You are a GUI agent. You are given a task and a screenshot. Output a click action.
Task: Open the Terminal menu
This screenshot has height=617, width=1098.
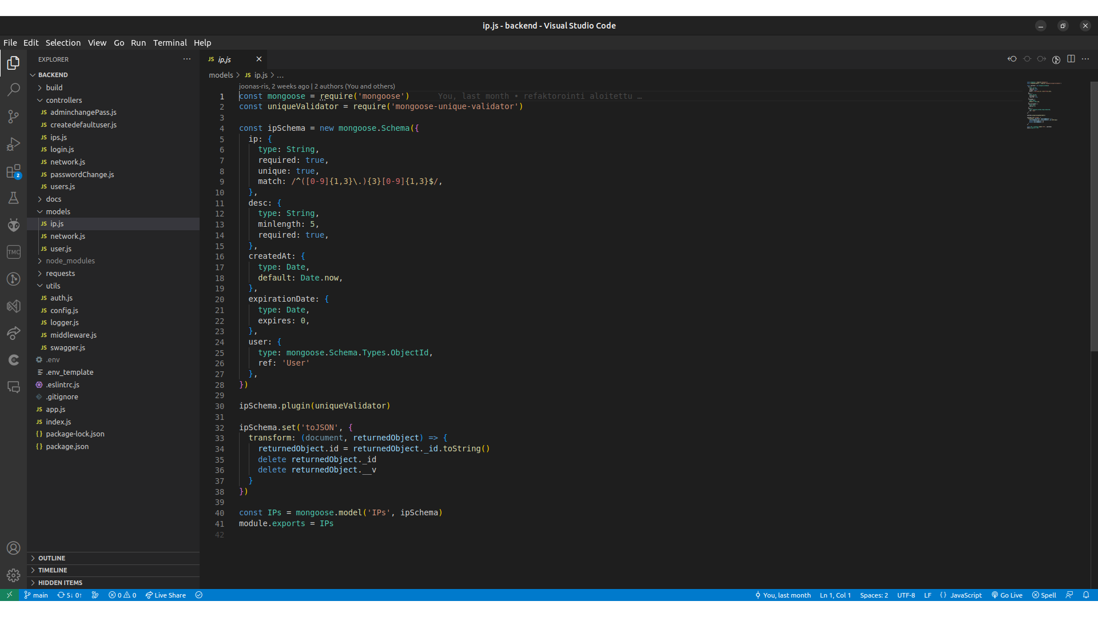(x=170, y=43)
